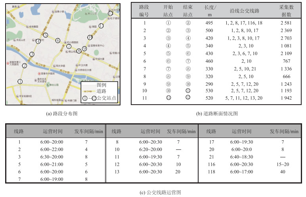
Task: Click bus stop marker 4 on the map
Action: coord(38,41)
